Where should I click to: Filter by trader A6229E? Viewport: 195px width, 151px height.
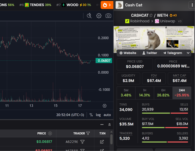pyautogui.click(x=82, y=142)
